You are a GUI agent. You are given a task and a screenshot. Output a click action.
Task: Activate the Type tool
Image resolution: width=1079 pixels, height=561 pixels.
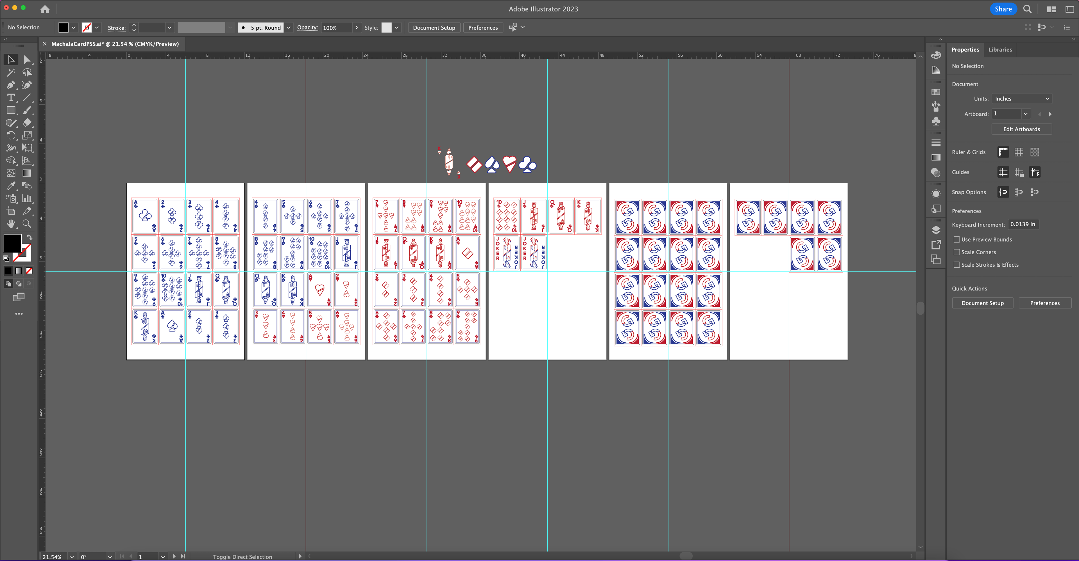11,97
